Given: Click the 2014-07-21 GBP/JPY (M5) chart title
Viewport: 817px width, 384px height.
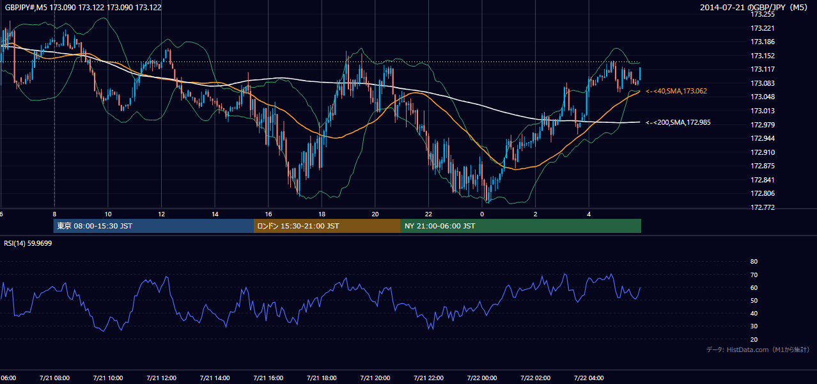Looking at the screenshot, I should tap(754, 7).
